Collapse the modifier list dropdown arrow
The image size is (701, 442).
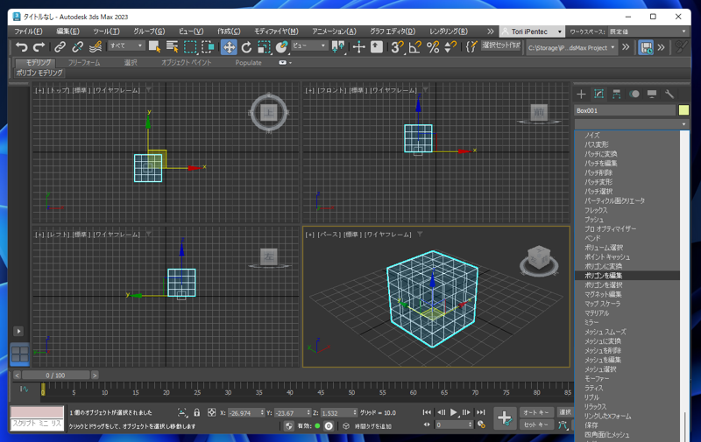(x=683, y=123)
